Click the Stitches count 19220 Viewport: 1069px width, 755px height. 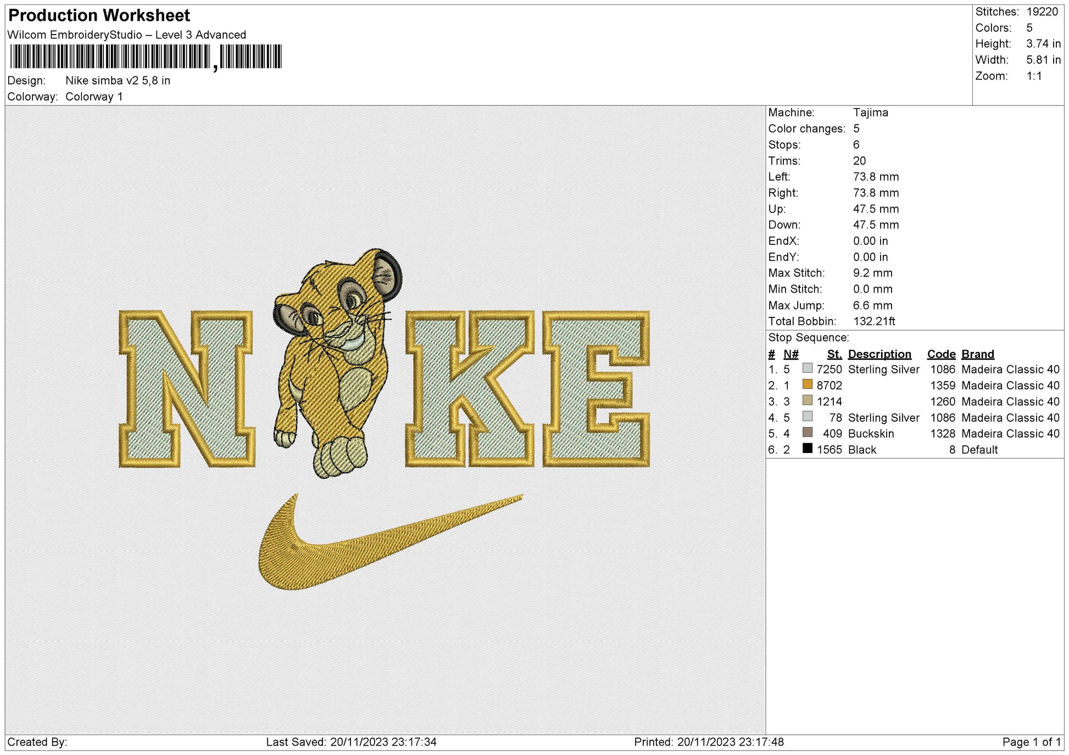[1043, 12]
